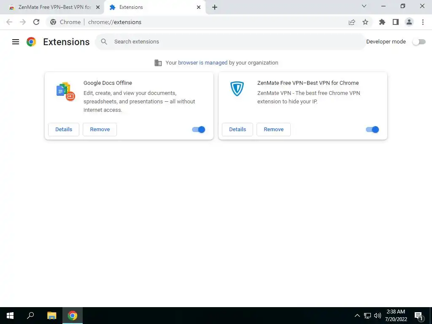Open Details for Google Docs Offline

(64, 130)
